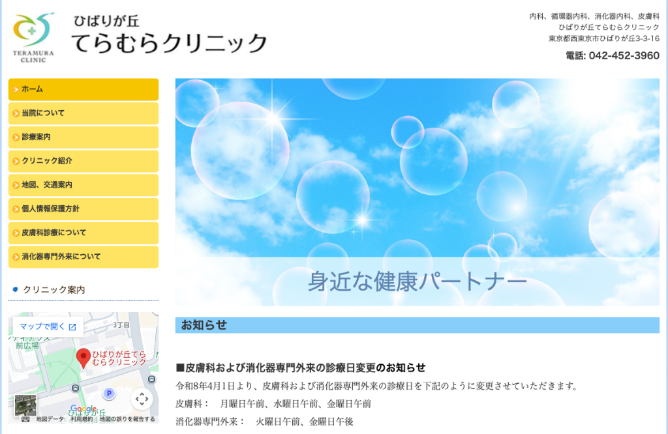Click the 消化器専門外来 schedule line text
Screen dimensions: 668x434
(x=265, y=422)
